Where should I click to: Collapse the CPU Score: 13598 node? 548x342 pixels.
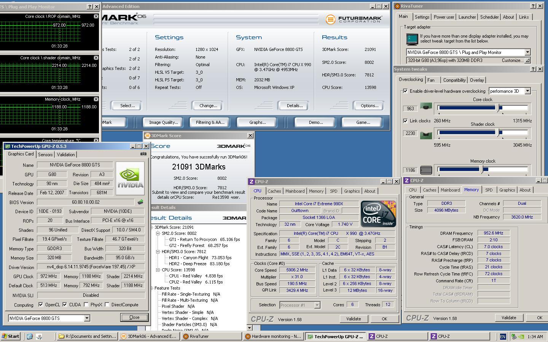point(158,270)
